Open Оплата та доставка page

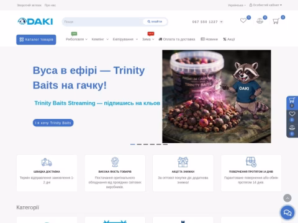[177, 39]
